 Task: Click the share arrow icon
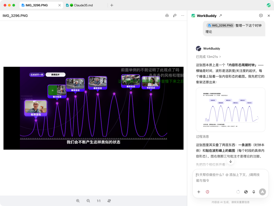(x=175, y=15)
